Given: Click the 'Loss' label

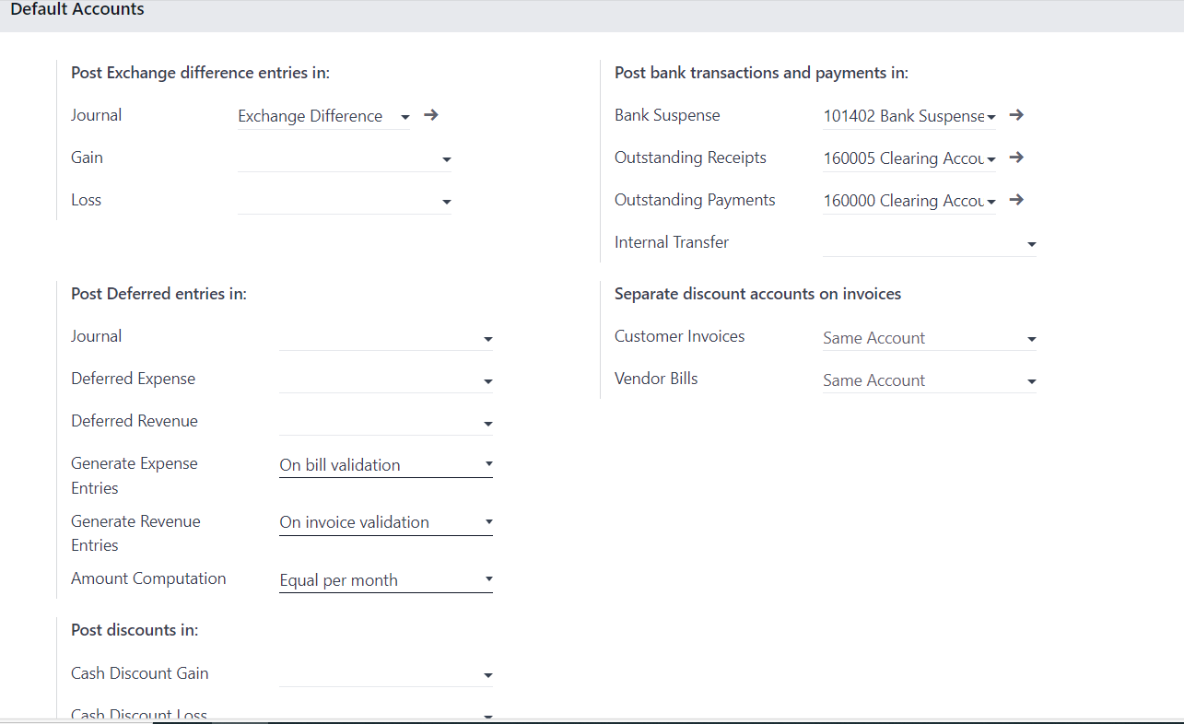Looking at the screenshot, I should [86, 200].
